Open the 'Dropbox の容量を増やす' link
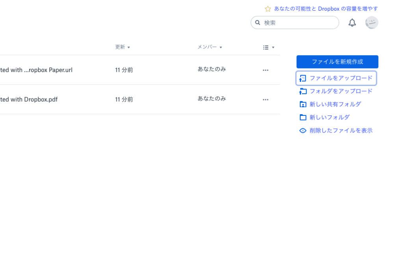394x262 pixels. point(326,9)
